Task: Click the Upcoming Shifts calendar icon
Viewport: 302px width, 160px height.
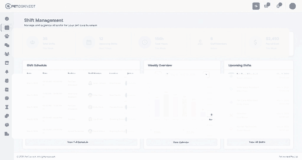Action: tap(89, 42)
